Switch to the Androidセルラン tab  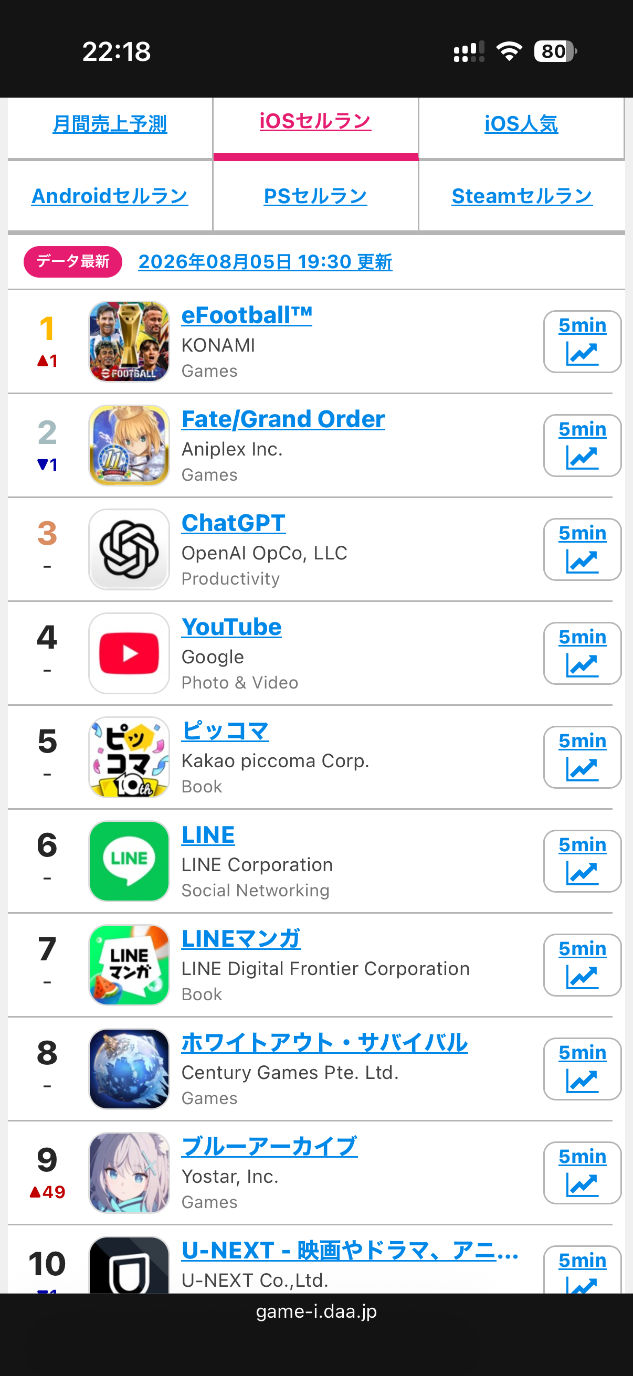110,196
